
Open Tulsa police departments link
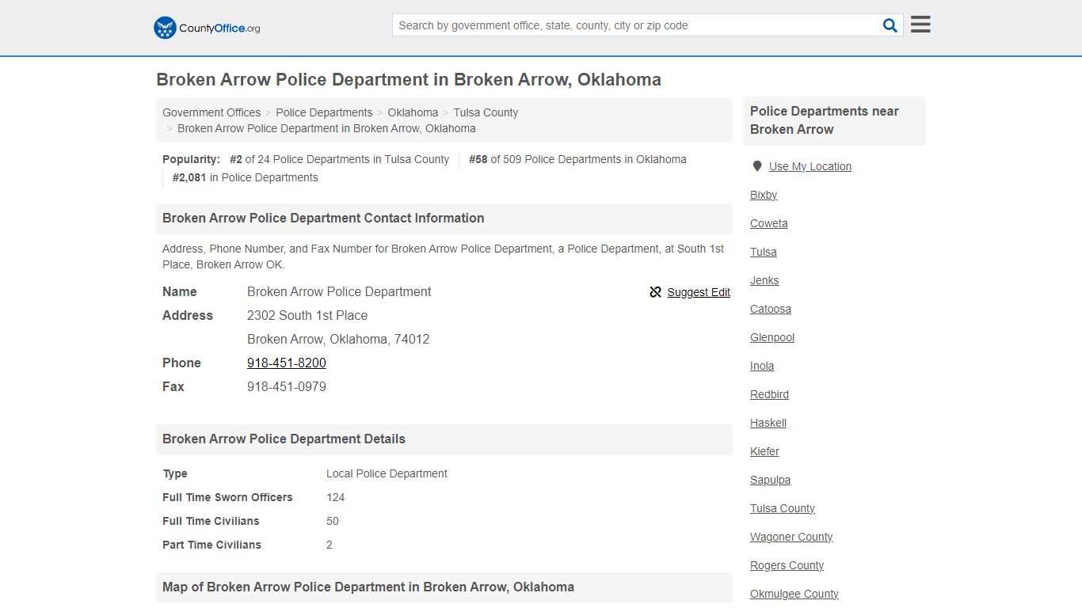click(764, 252)
